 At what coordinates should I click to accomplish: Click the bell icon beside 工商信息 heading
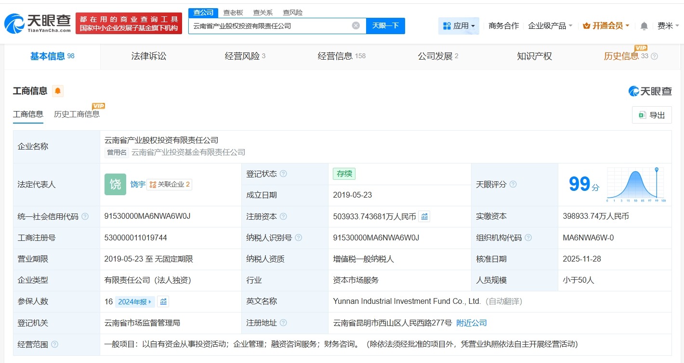(57, 91)
